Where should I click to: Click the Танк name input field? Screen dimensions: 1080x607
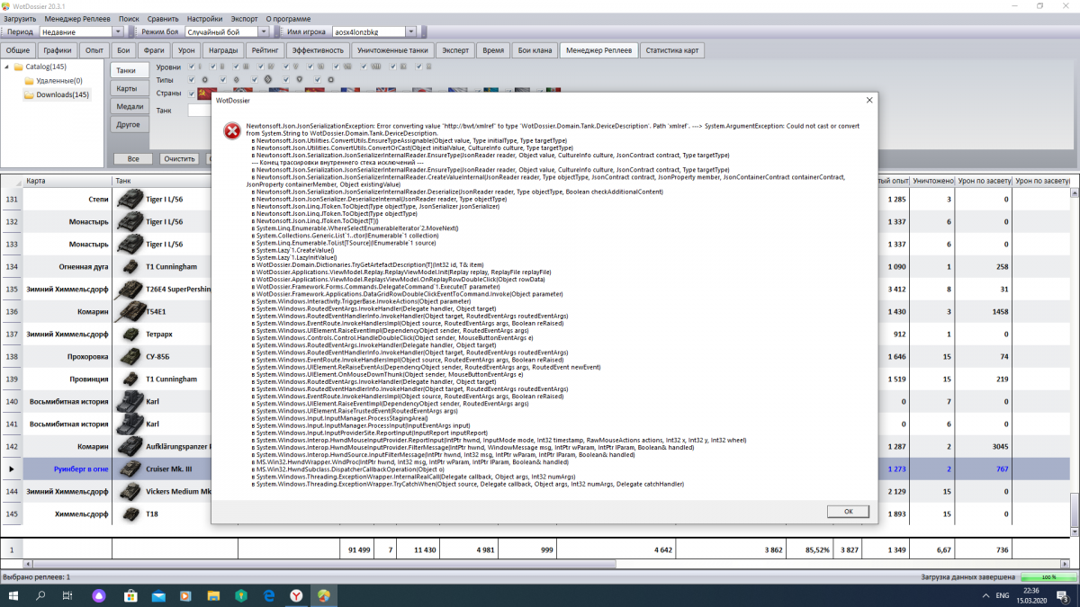coord(200,111)
